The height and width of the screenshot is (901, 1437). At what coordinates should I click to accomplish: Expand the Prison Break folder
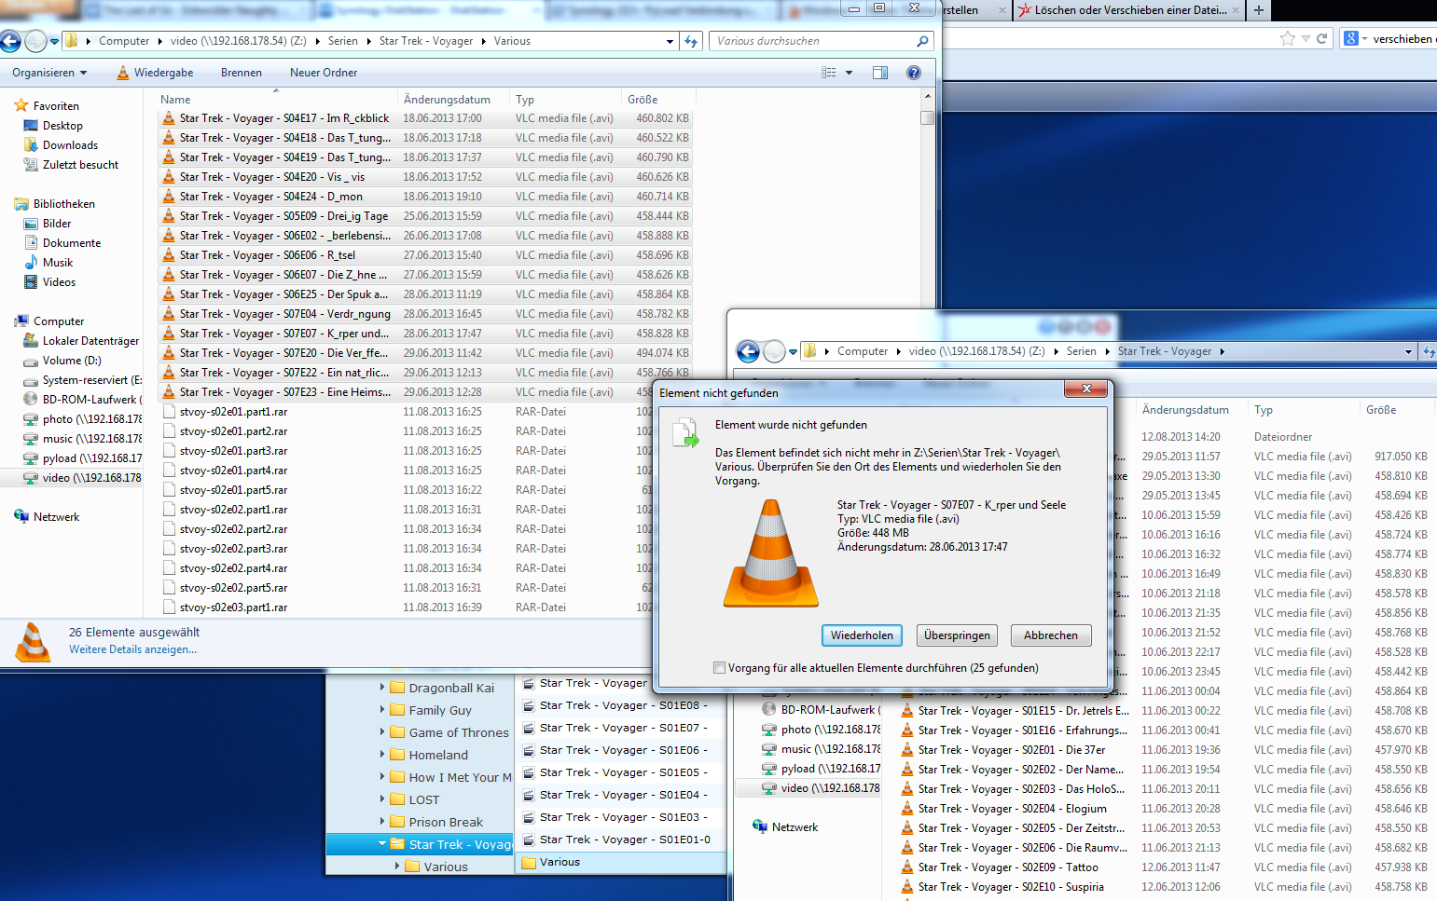click(382, 822)
